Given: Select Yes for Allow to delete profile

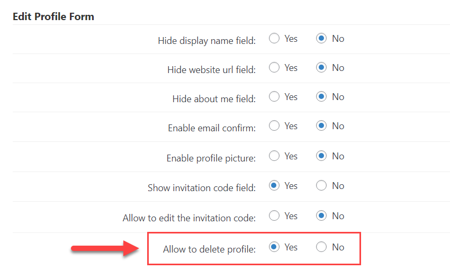Looking at the screenshot, I should point(274,247).
